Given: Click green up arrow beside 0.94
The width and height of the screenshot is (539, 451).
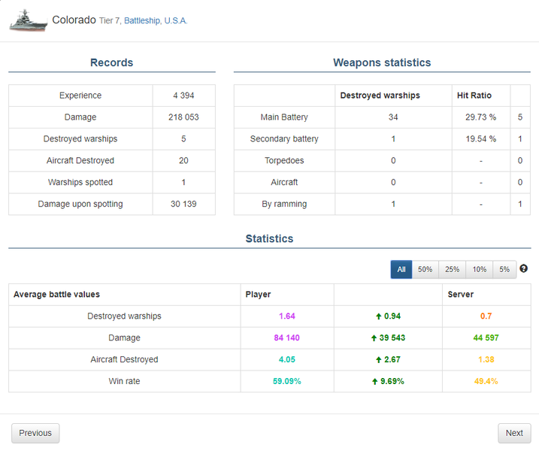Looking at the screenshot, I should pyautogui.click(x=377, y=316).
